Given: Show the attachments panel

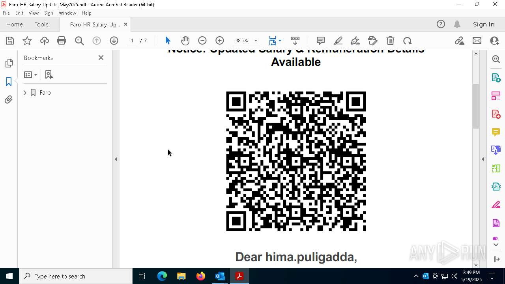Looking at the screenshot, I should click(9, 100).
